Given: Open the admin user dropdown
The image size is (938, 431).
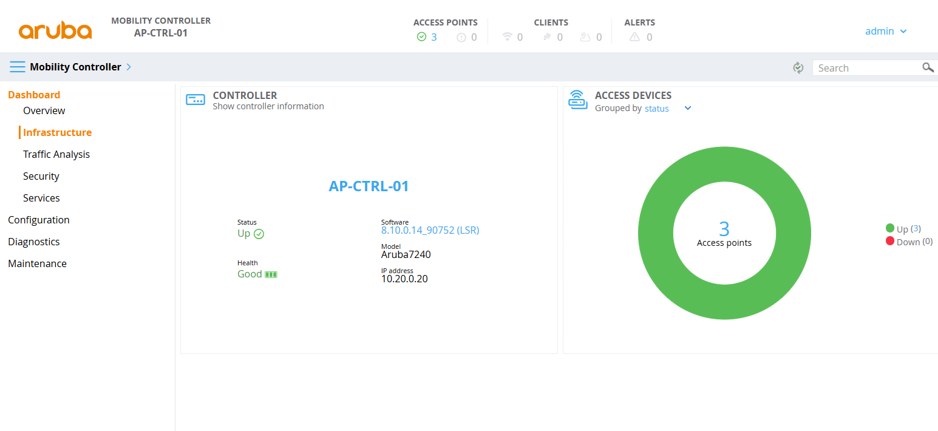Looking at the screenshot, I should (x=886, y=30).
